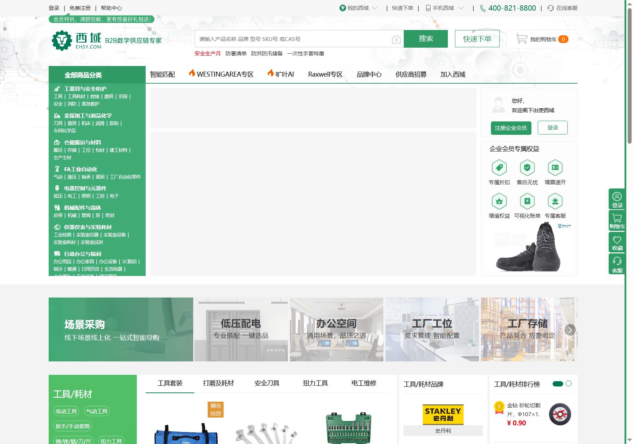Click the EHSY lion logo
Viewport: 633px width, 444px height.
[62, 40]
